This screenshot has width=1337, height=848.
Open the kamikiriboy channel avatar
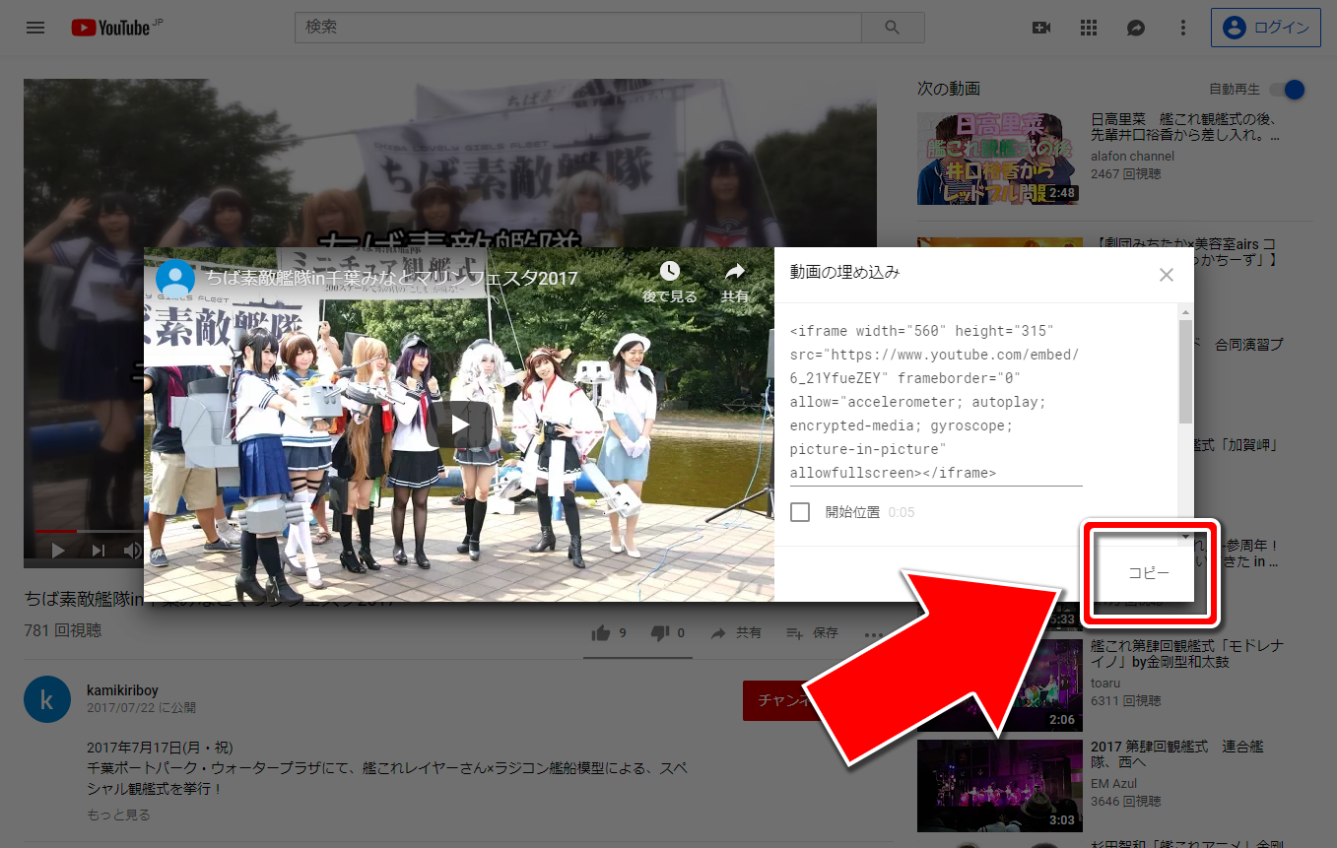(x=47, y=699)
